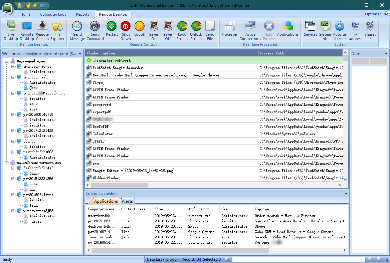Open the Applications list

(x=287, y=29)
